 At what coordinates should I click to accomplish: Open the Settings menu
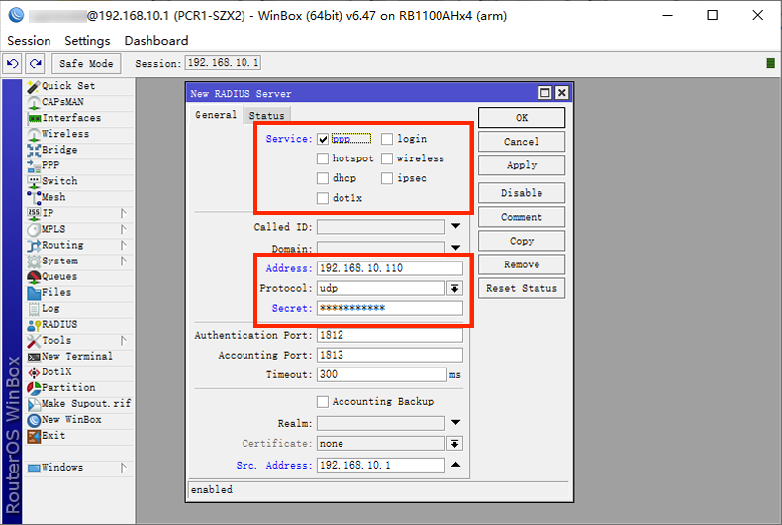pyautogui.click(x=87, y=41)
